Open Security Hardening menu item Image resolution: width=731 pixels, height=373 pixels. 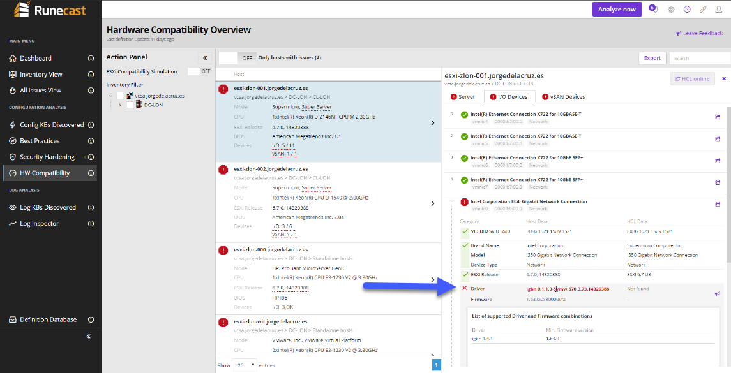47,157
